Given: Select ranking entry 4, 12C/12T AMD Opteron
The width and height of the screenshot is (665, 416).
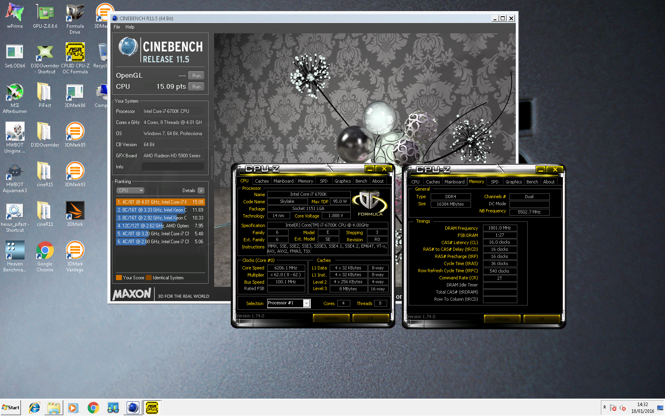Looking at the screenshot, I should [160, 226].
